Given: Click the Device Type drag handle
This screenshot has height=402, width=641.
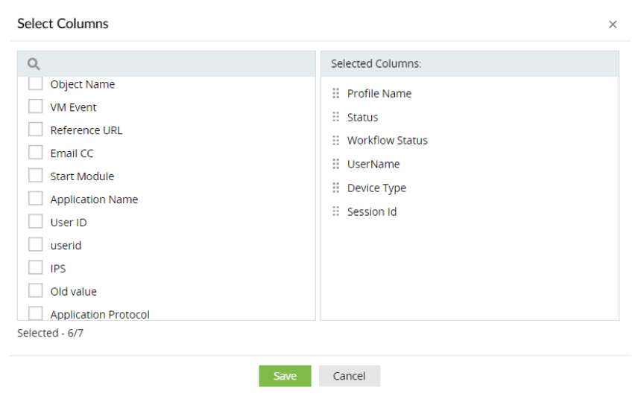Looking at the screenshot, I should [335, 188].
